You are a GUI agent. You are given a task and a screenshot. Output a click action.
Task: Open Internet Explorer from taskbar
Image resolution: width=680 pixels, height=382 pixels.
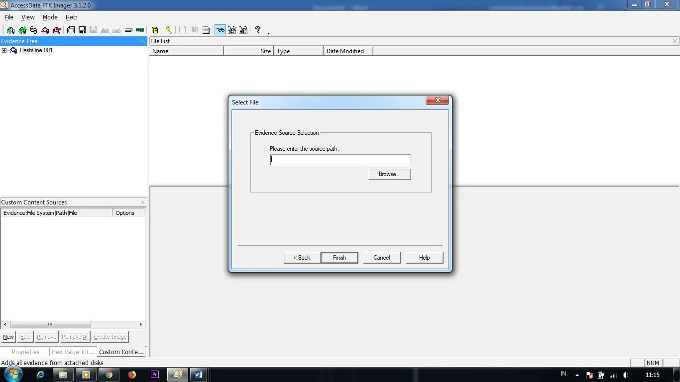point(41,375)
